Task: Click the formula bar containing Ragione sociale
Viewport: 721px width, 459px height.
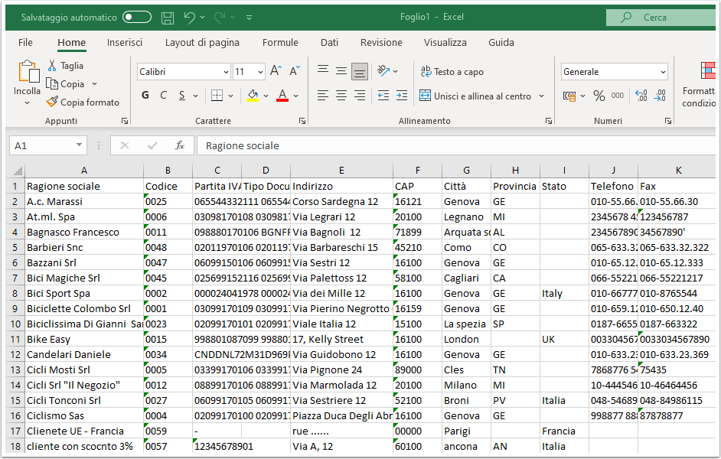Action: 455,145
